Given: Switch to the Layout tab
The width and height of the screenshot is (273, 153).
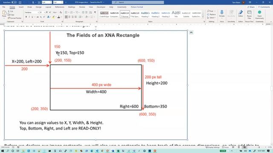Looking at the screenshot, I should point(48,7).
